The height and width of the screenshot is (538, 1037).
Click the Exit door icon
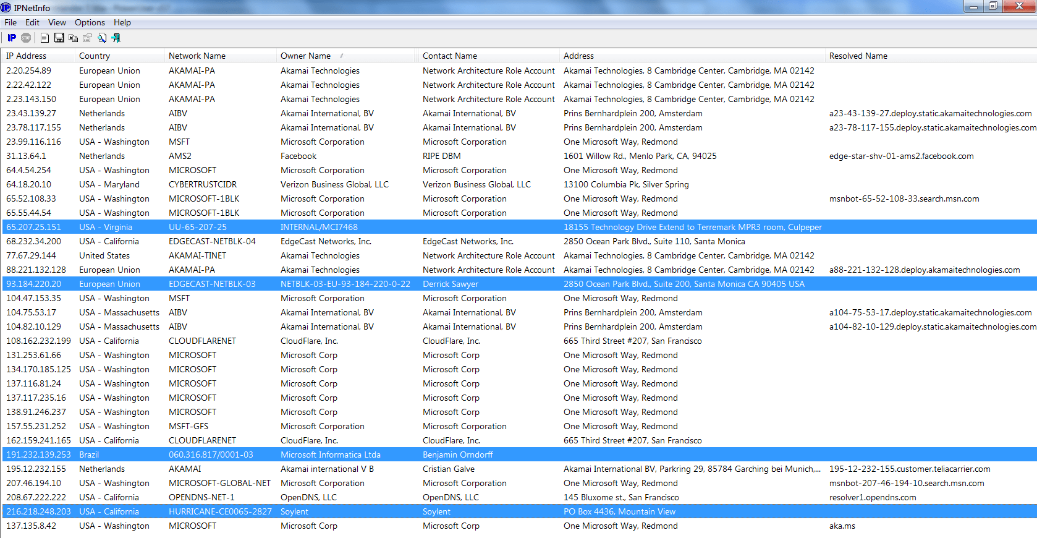[x=116, y=38]
